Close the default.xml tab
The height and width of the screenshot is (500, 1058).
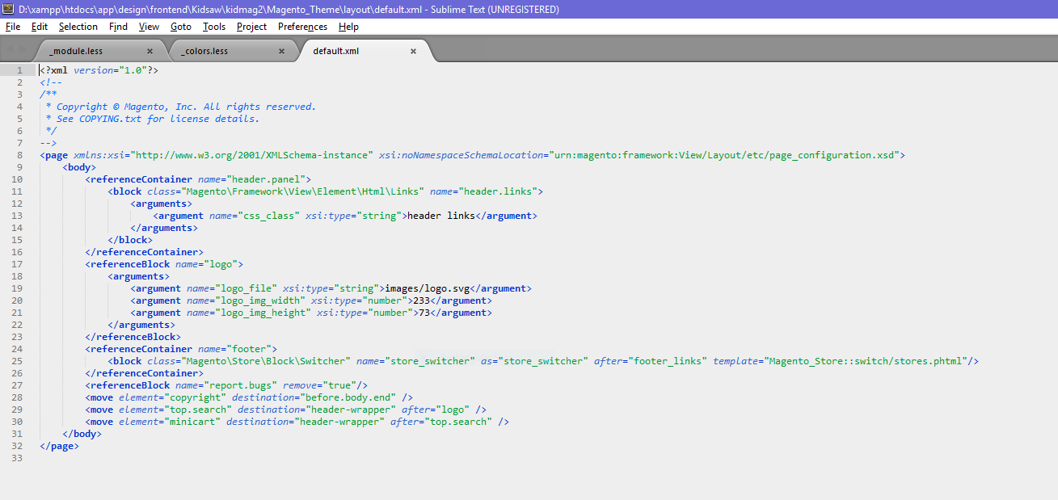413,51
